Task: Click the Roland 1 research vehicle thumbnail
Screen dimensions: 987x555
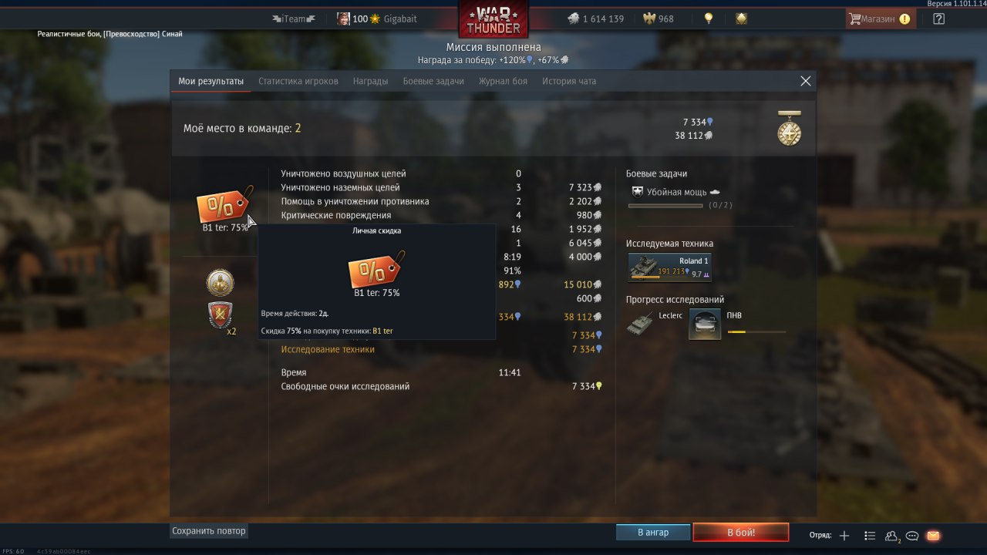Action: tap(669, 267)
